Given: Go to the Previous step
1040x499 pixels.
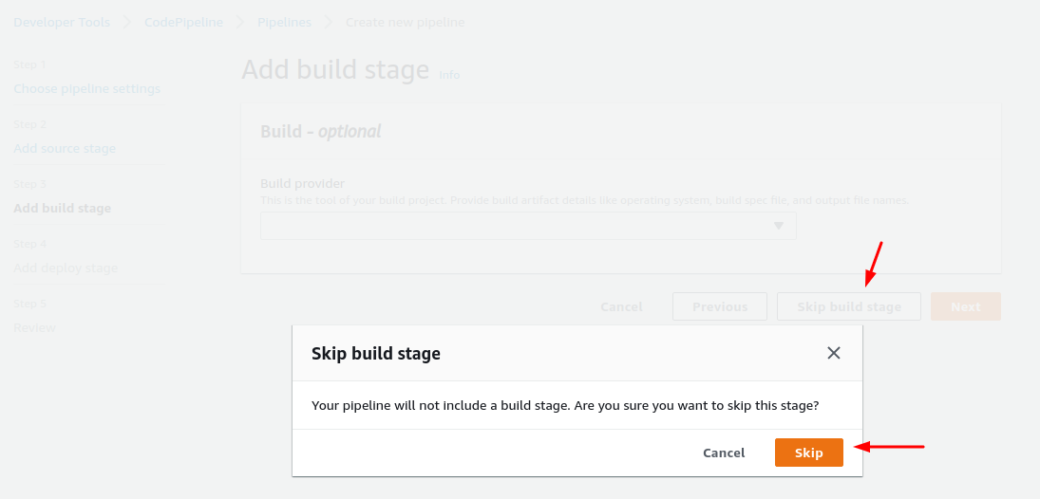Looking at the screenshot, I should point(719,306).
